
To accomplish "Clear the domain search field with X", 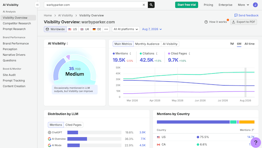I will click(144, 5).
